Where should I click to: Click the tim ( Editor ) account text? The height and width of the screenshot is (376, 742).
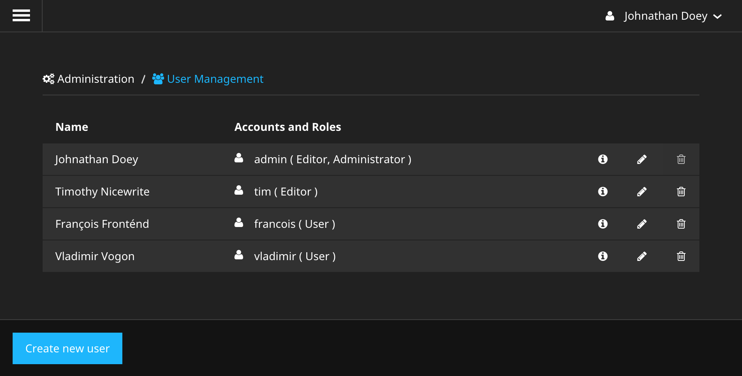(x=286, y=192)
